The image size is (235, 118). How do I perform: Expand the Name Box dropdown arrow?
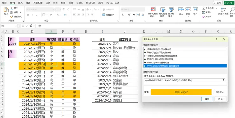[16, 26]
